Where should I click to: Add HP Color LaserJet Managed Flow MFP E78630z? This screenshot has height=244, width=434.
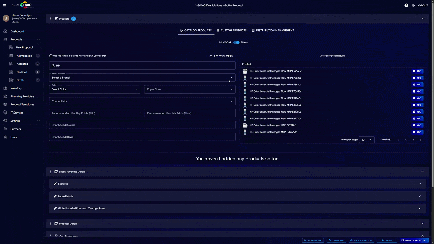click(x=417, y=85)
